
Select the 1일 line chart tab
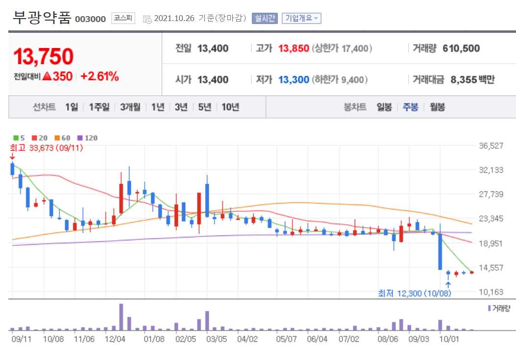point(72,107)
